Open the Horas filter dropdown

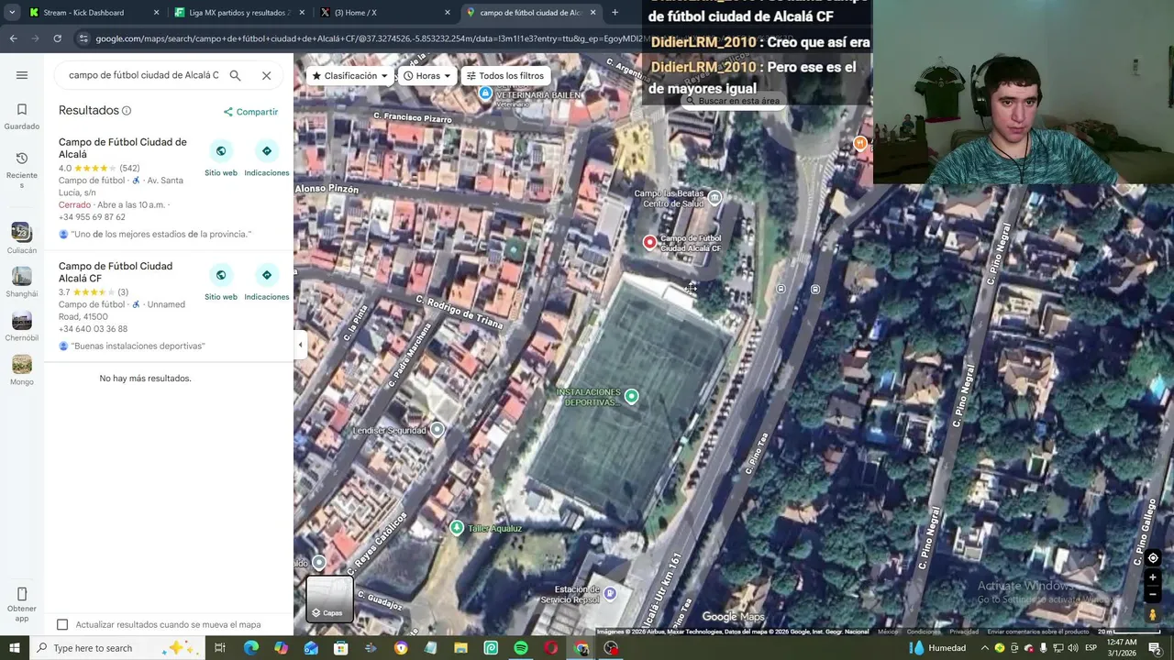click(427, 76)
